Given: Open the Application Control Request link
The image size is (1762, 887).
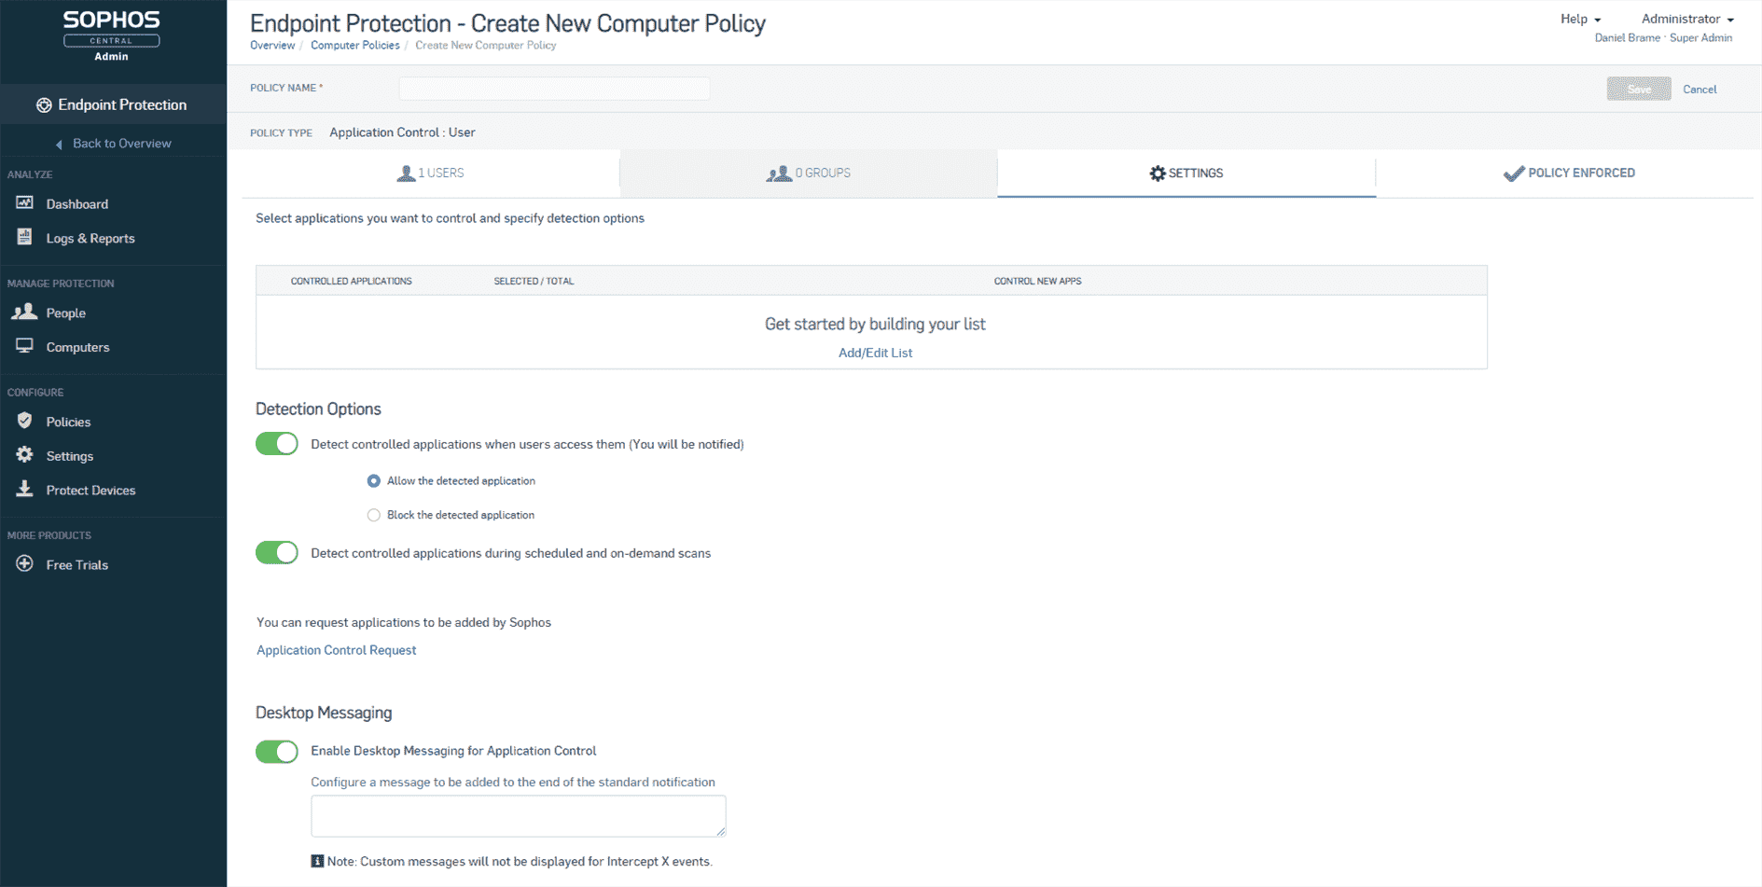Looking at the screenshot, I should pyautogui.click(x=336, y=650).
